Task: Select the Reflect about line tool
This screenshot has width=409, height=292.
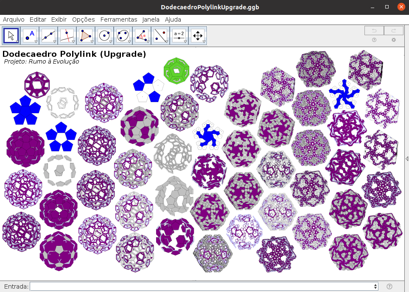Action: point(160,36)
